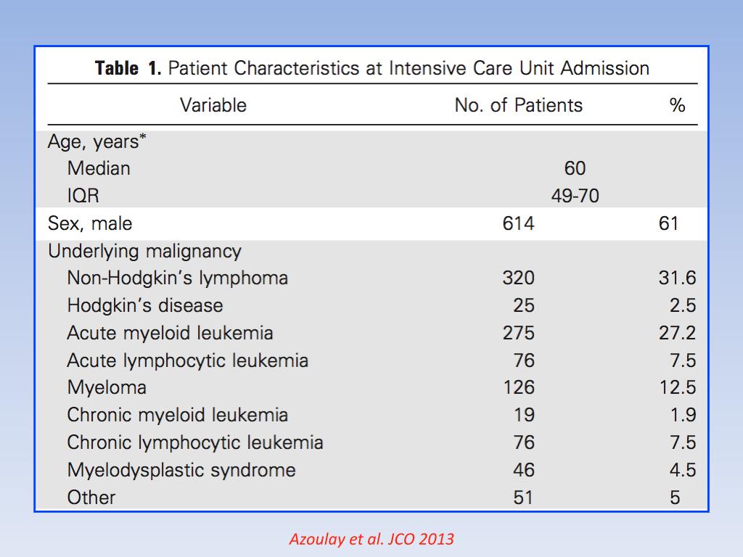The image size is (743, 557).
Task: Select the Age, years row label
Action: pyautogui.click(x=97, y=141)
